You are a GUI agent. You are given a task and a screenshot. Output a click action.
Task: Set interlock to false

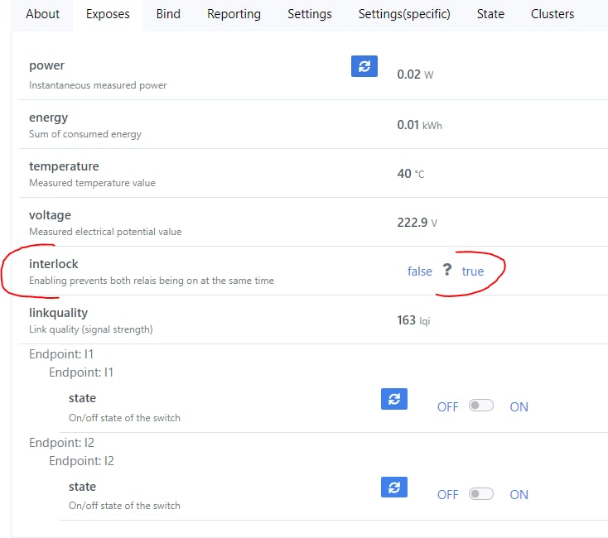(x=419, y=271)
